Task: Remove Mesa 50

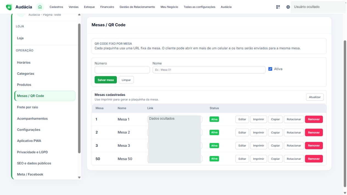Action: (314, 159)
